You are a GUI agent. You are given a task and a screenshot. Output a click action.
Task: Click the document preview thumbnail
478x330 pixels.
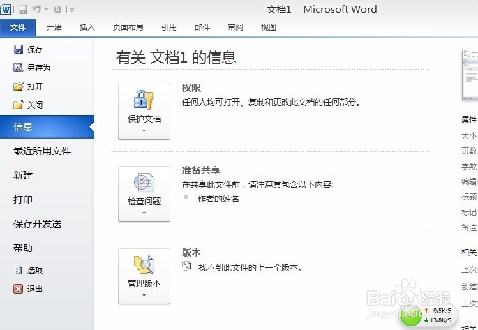point(470,75)
